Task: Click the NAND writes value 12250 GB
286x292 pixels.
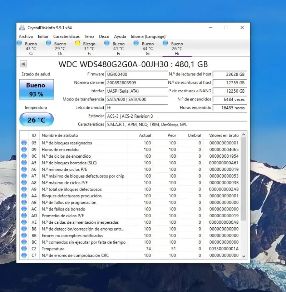Action: 230,91
